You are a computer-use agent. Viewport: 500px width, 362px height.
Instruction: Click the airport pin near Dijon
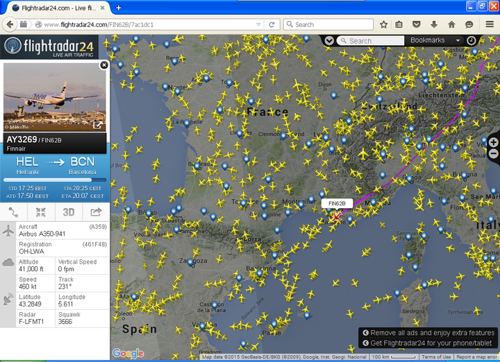click(x=333, y=95)
